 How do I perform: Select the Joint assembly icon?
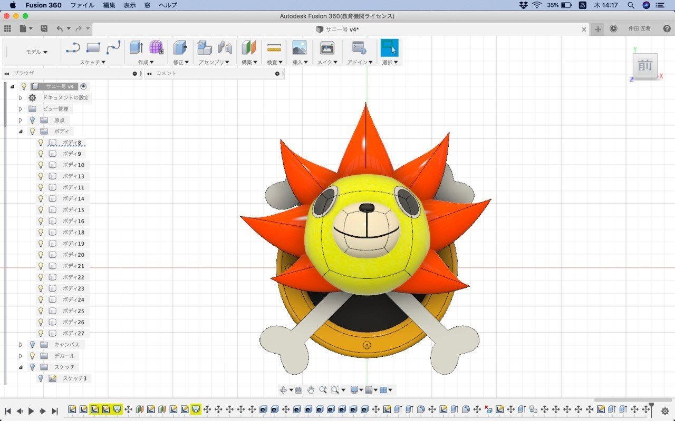[x=225, y=47]
